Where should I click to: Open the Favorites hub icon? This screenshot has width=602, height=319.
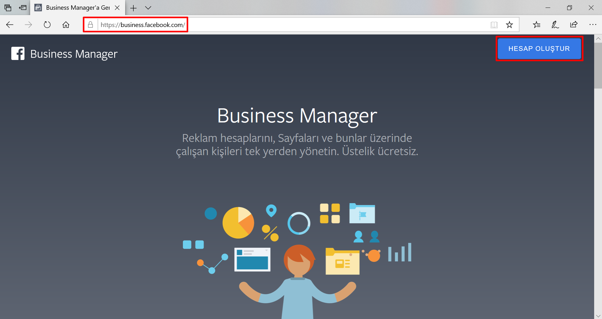click(x=536, y=24)
